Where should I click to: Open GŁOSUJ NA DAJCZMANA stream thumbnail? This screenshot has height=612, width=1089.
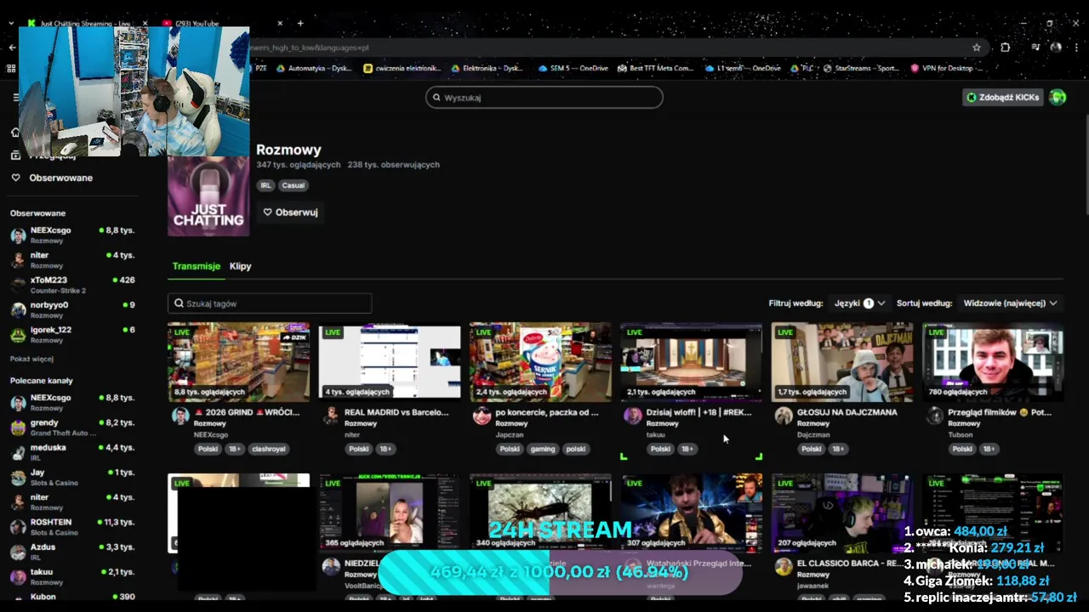pyautogui.click(x=842, y=361)
